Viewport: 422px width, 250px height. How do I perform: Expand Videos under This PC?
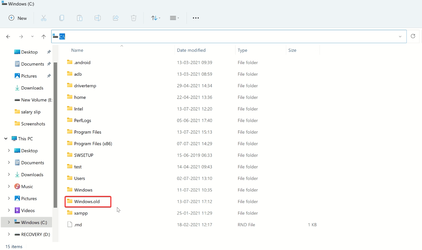[x=9, y=210]
